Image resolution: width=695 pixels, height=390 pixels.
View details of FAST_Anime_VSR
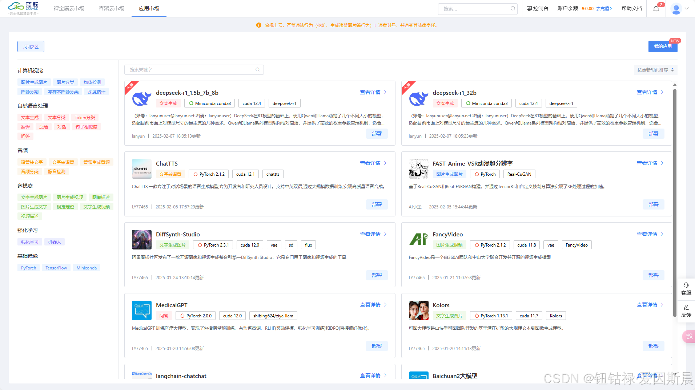pos(650,163)
